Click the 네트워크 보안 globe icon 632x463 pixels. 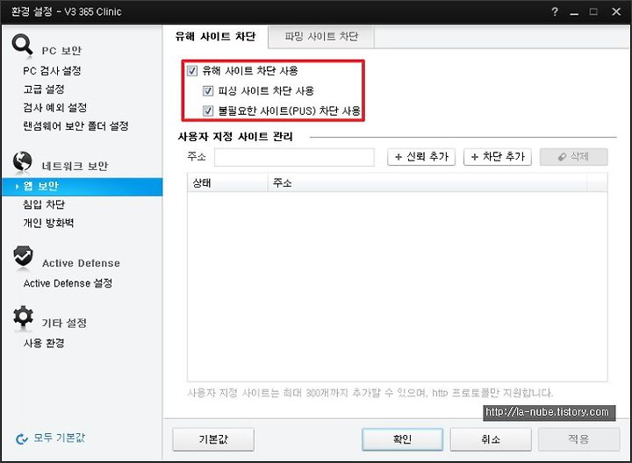[22, 161]
